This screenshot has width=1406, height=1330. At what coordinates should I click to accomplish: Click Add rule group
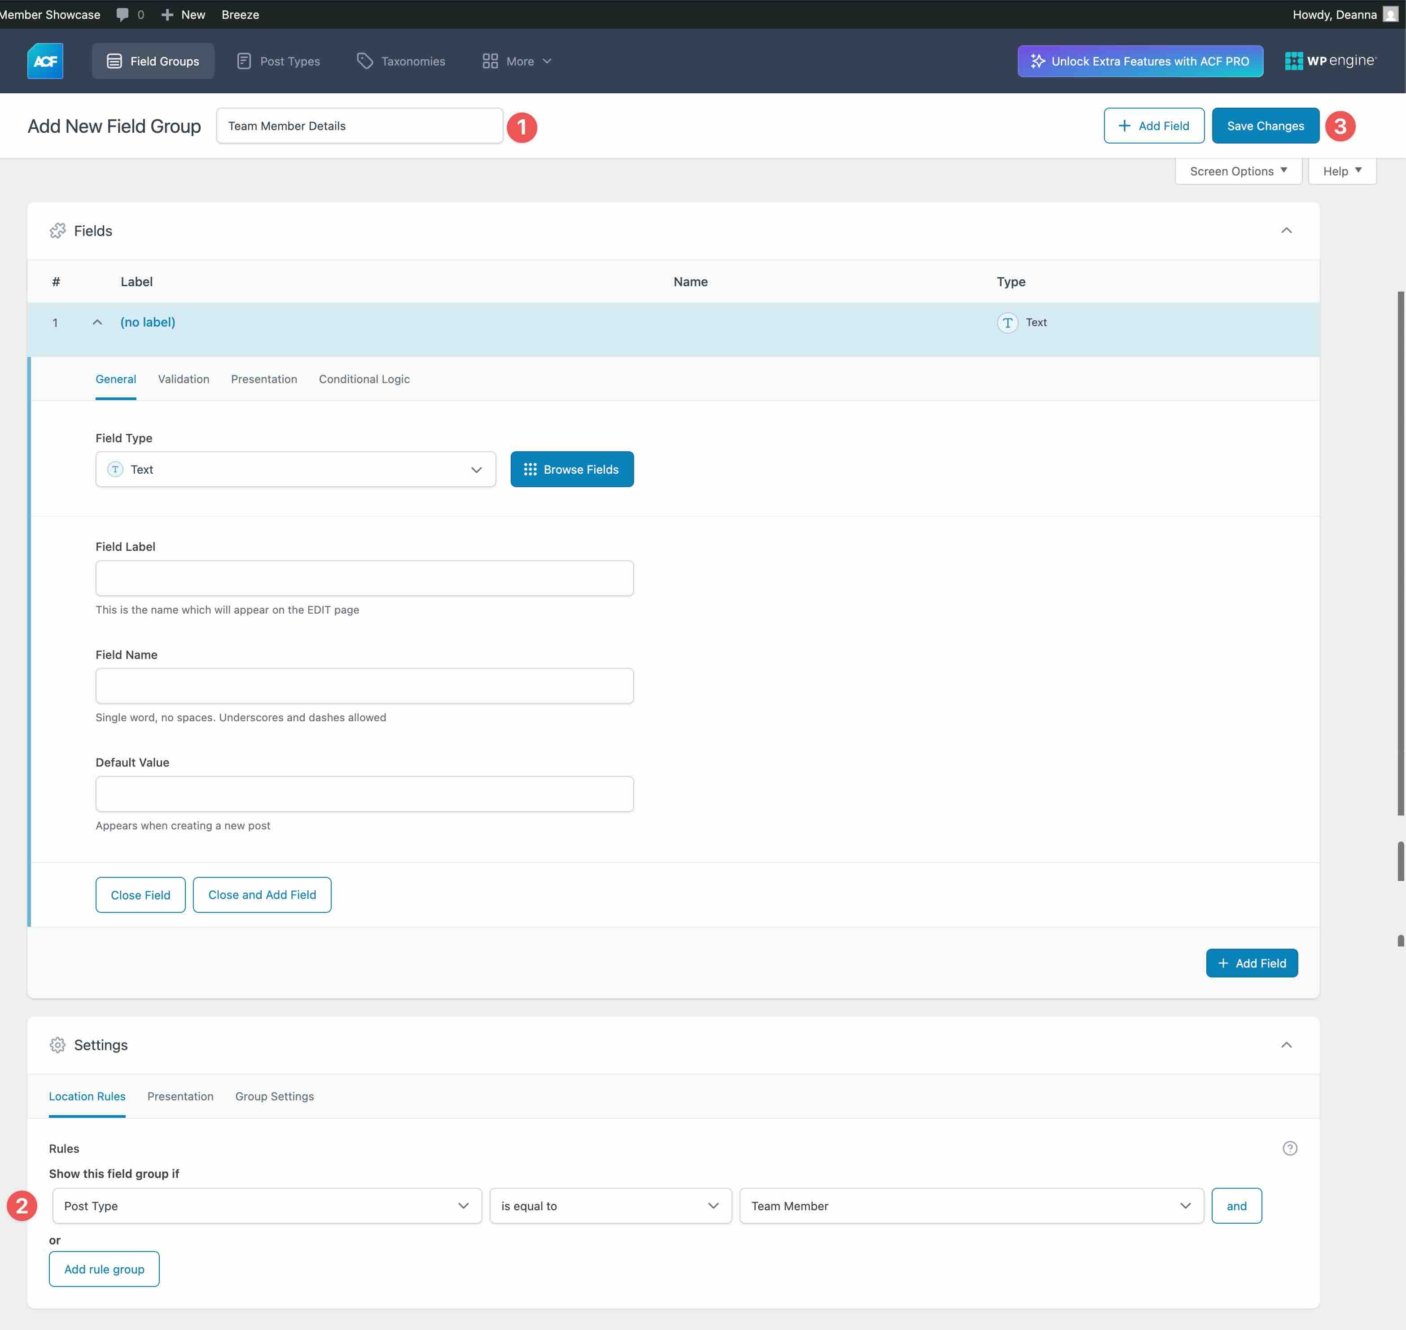tap(104, 1268)
